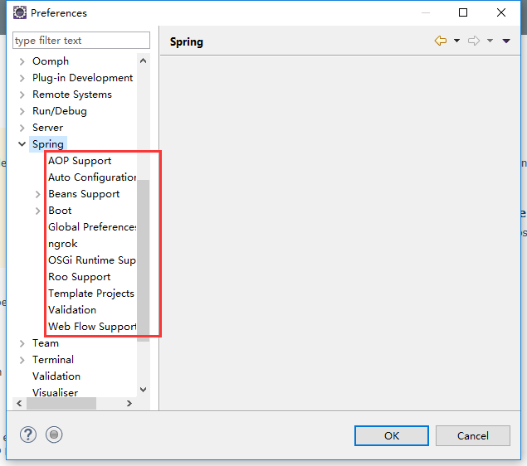The width and height of the screenshot is (527, 466).
Task: Expand the Terminal node
Action: [22, 360]
